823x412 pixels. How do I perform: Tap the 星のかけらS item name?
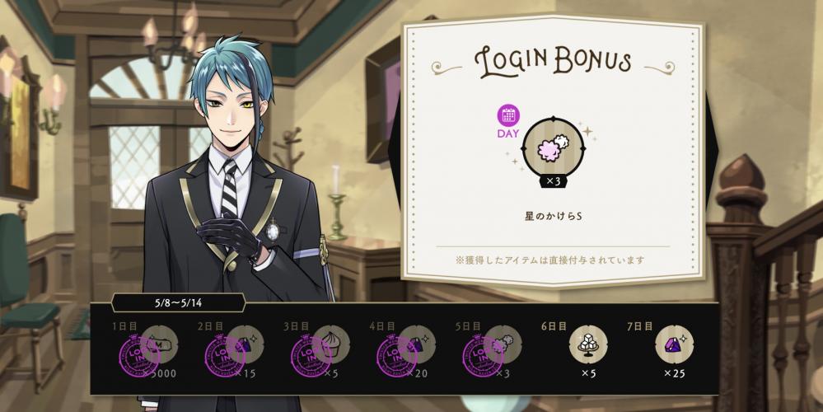coord(554,216)
